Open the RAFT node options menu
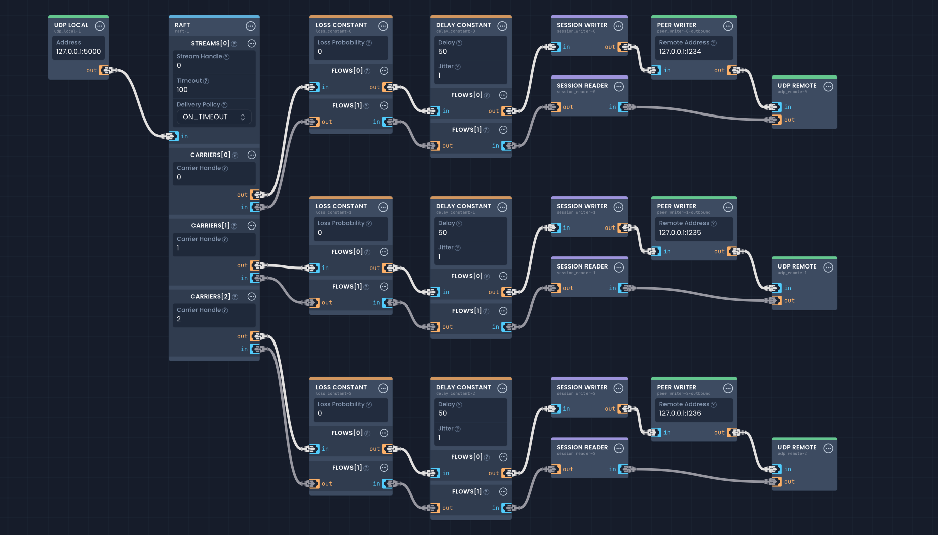 pos(250,26)
